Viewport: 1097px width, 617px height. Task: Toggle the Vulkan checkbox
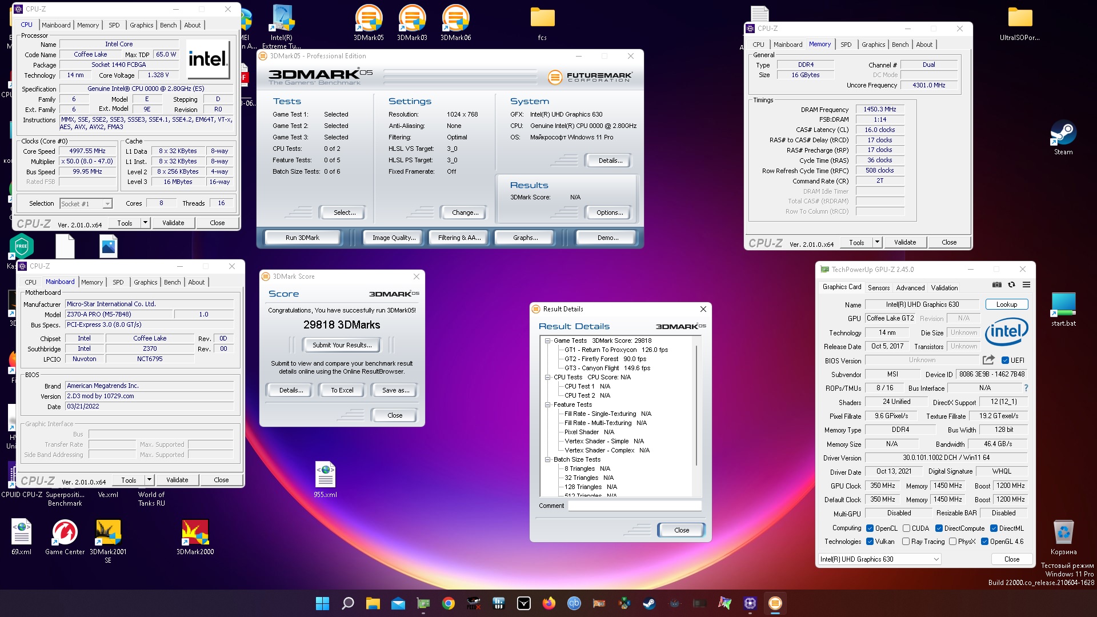(870, 542)
